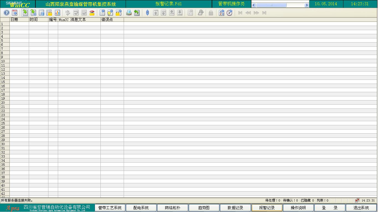Open the 数据记录 data record page
Image resolution: width=378 pixels, height=212 pixels.
[235, 208]
